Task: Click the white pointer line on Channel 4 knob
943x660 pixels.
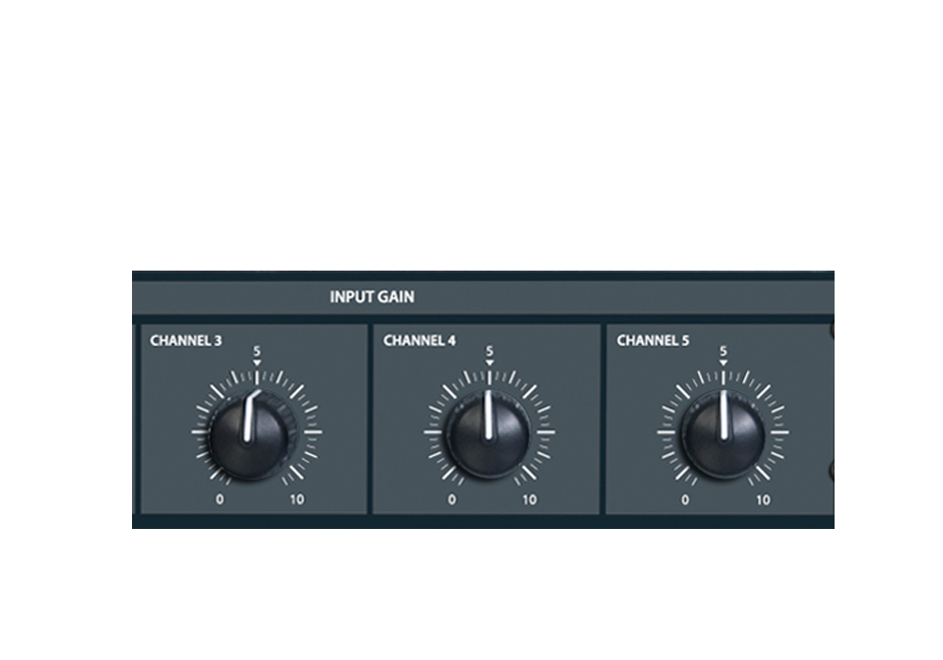Action: click(488, 415)
